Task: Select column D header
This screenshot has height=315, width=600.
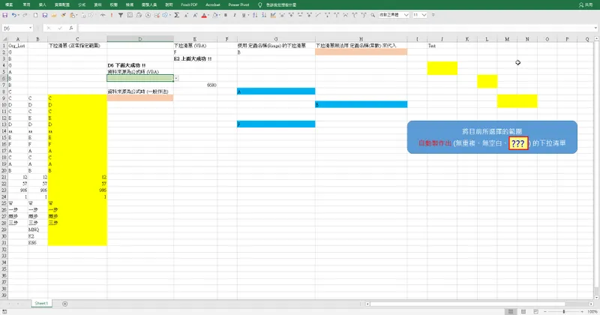Action: tap(140, 39)
